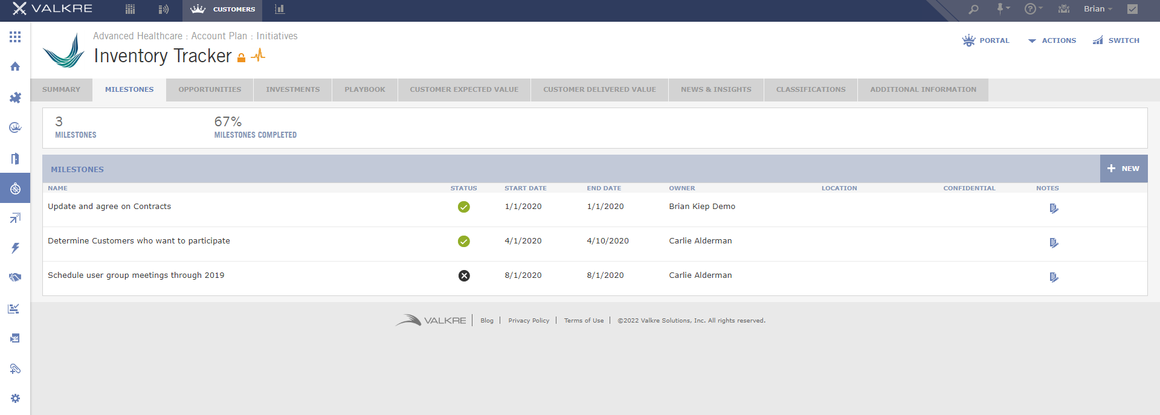This screenshot has width=1160, height=415.
Task: Switch to the Opportunities tab
Action: 210,89
